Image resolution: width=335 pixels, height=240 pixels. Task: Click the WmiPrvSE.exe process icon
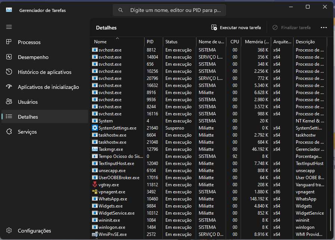94,234
